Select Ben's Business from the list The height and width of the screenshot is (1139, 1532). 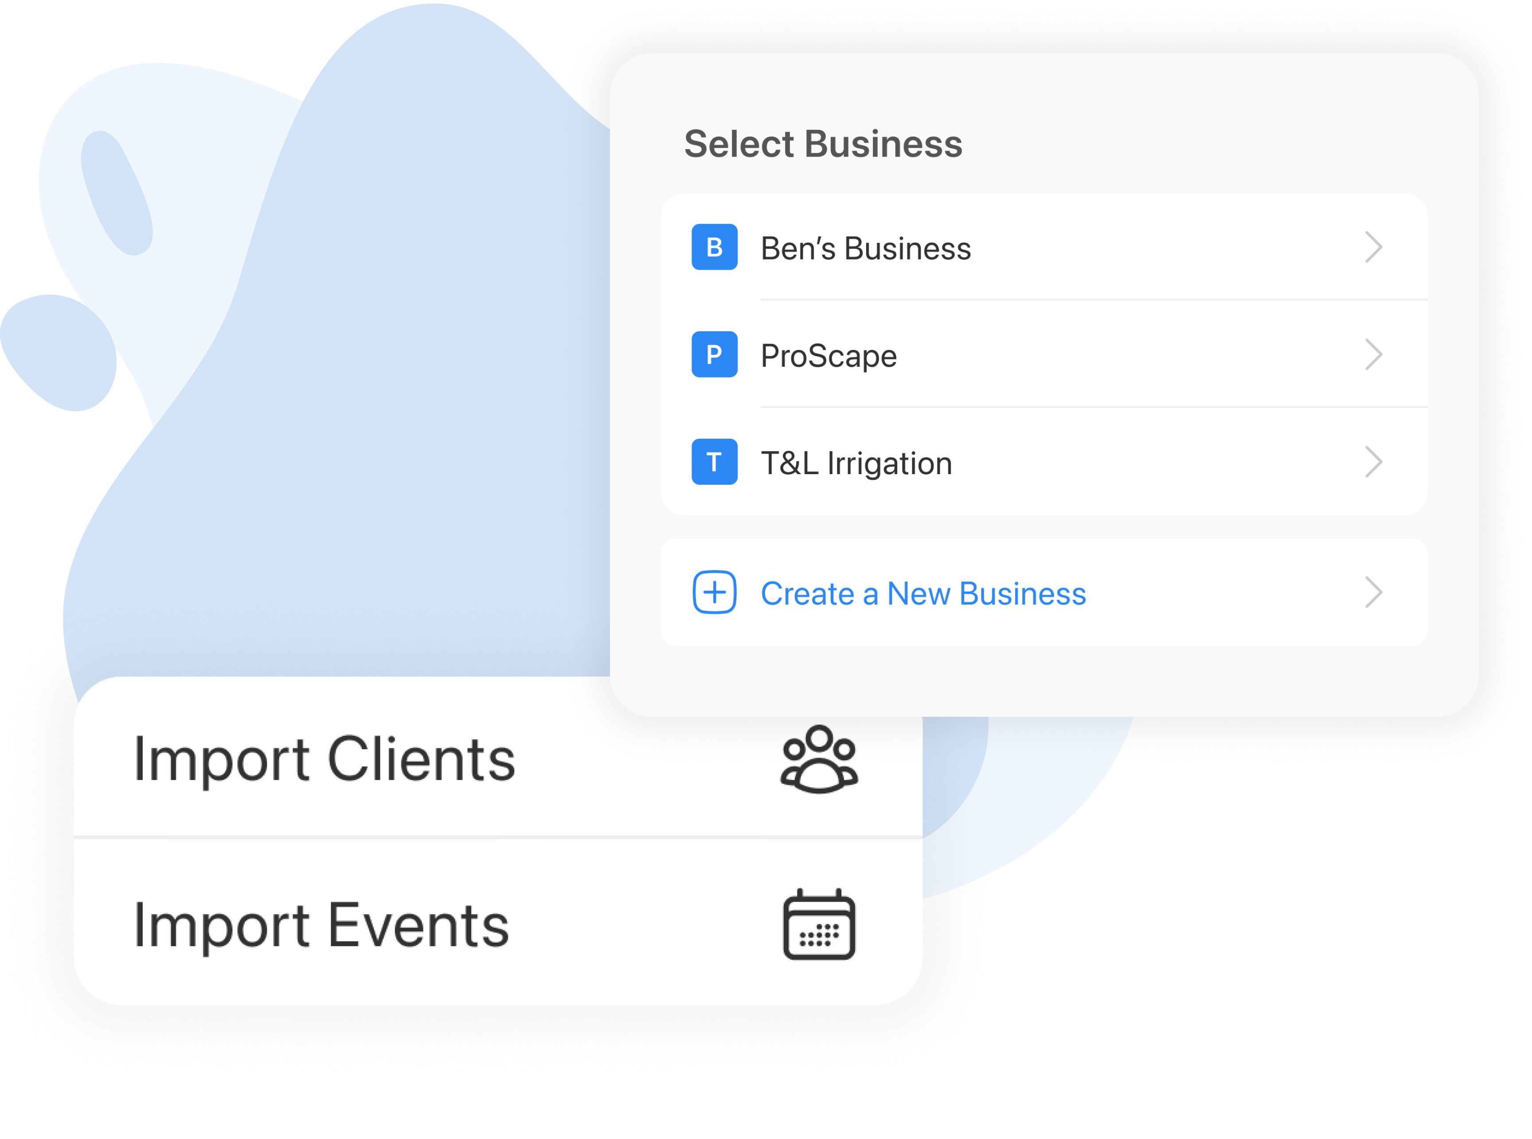tap(866, 248)
